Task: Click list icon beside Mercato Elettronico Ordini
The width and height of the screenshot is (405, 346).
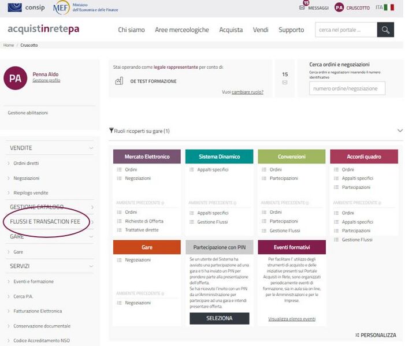Action: pyautogui.click(x=119, y=169)
